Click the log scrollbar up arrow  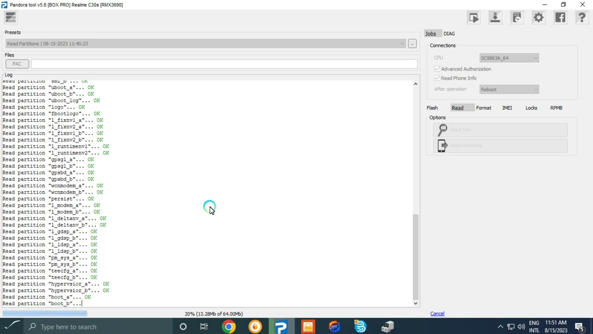416,84
